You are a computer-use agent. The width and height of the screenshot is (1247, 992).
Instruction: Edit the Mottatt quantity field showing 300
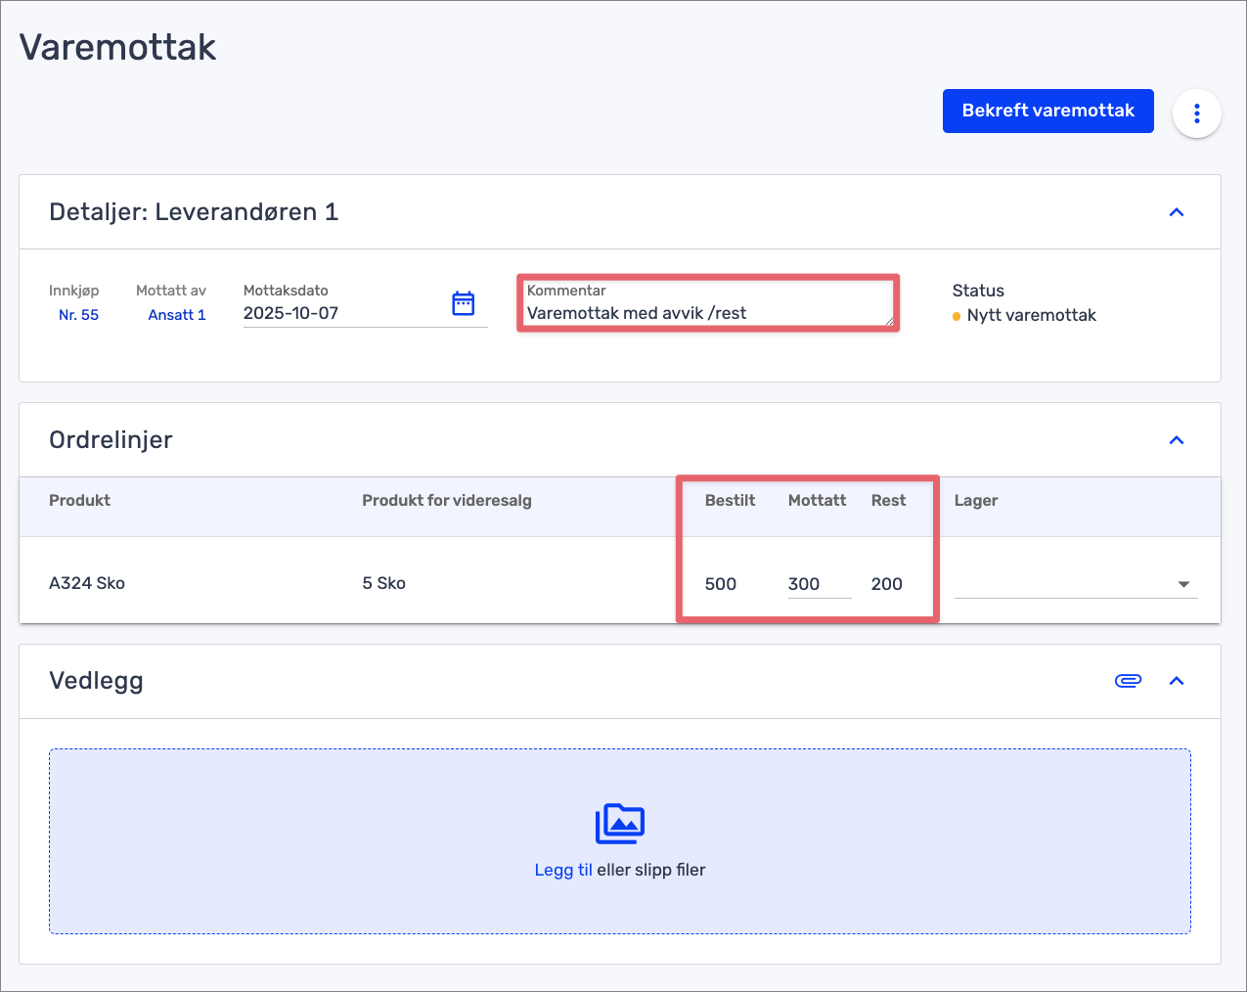pyautogui.click(x=818, y=584)
